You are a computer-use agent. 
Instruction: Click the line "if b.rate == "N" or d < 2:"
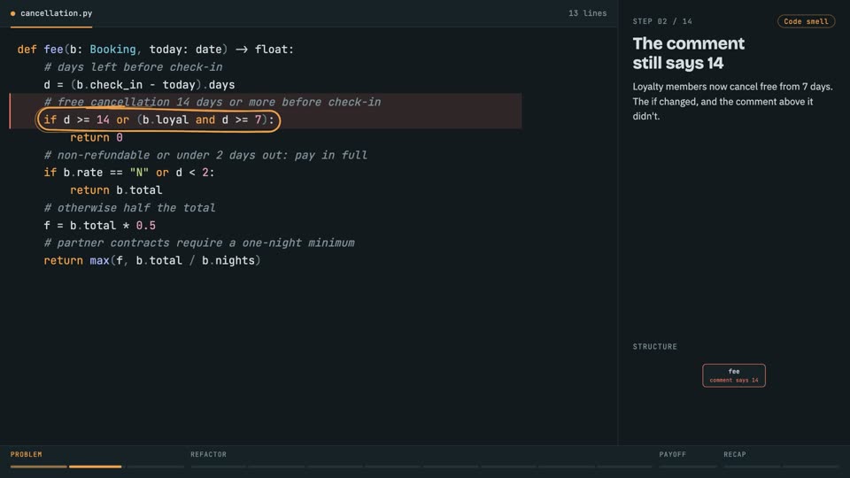tap(129, 173)
